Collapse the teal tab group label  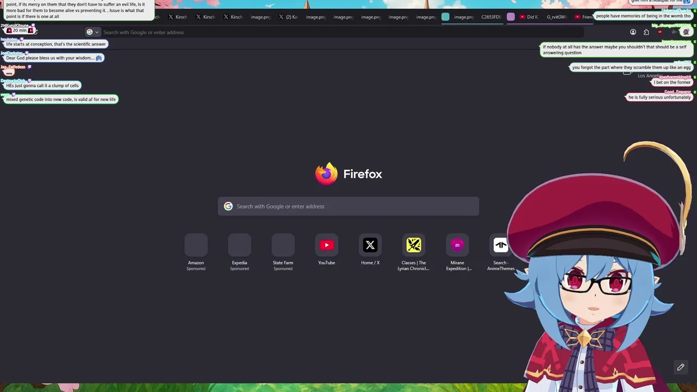pos(445,17)
